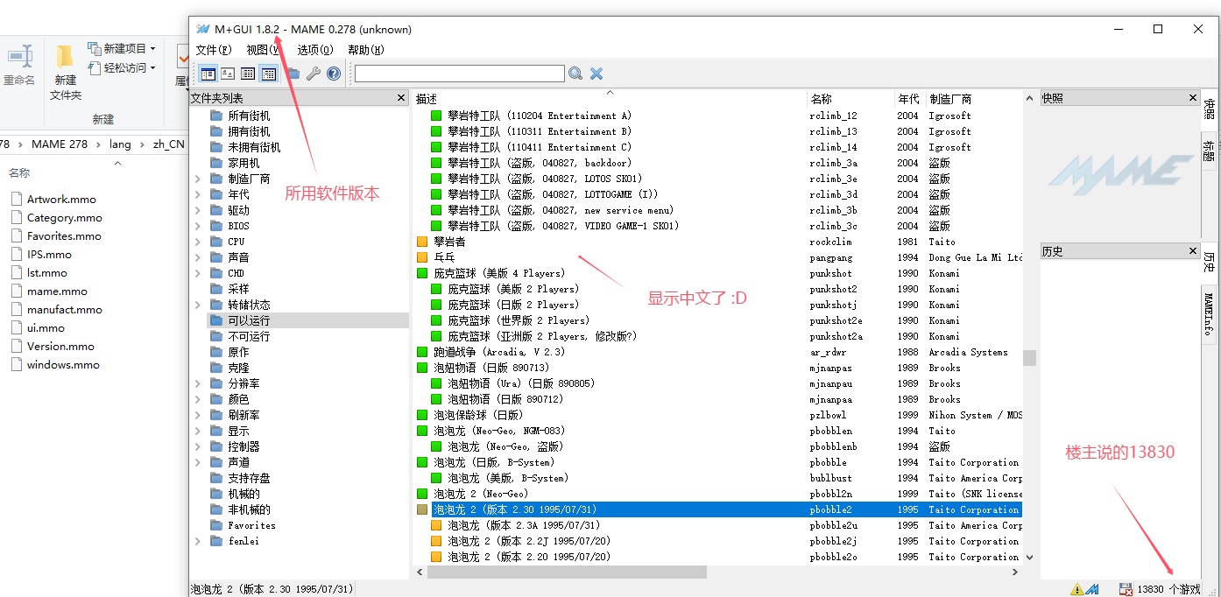1221x597 pixels.
Task: Open 轻松访问 dropdown in Explorer ribbon
Action: [122, 67]
